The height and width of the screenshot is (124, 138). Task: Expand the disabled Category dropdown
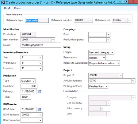[133, 98]
